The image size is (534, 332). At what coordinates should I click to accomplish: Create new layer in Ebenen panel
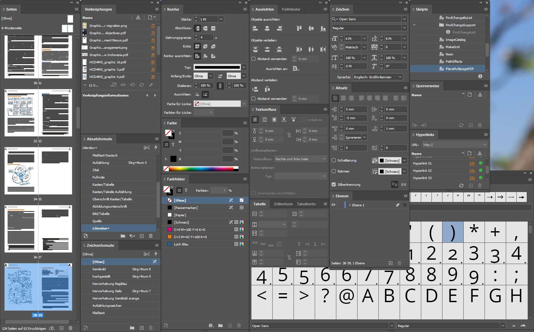click(390, 263)
